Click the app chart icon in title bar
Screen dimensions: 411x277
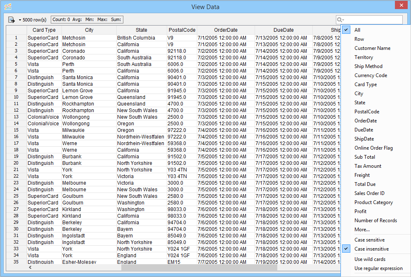(8, 7)
